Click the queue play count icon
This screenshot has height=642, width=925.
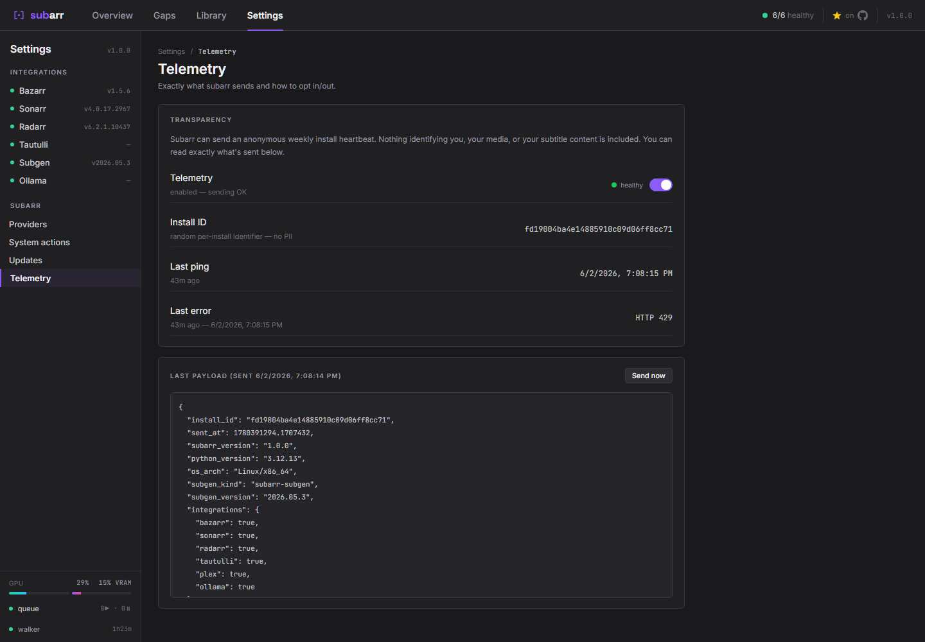click(105, 609)
